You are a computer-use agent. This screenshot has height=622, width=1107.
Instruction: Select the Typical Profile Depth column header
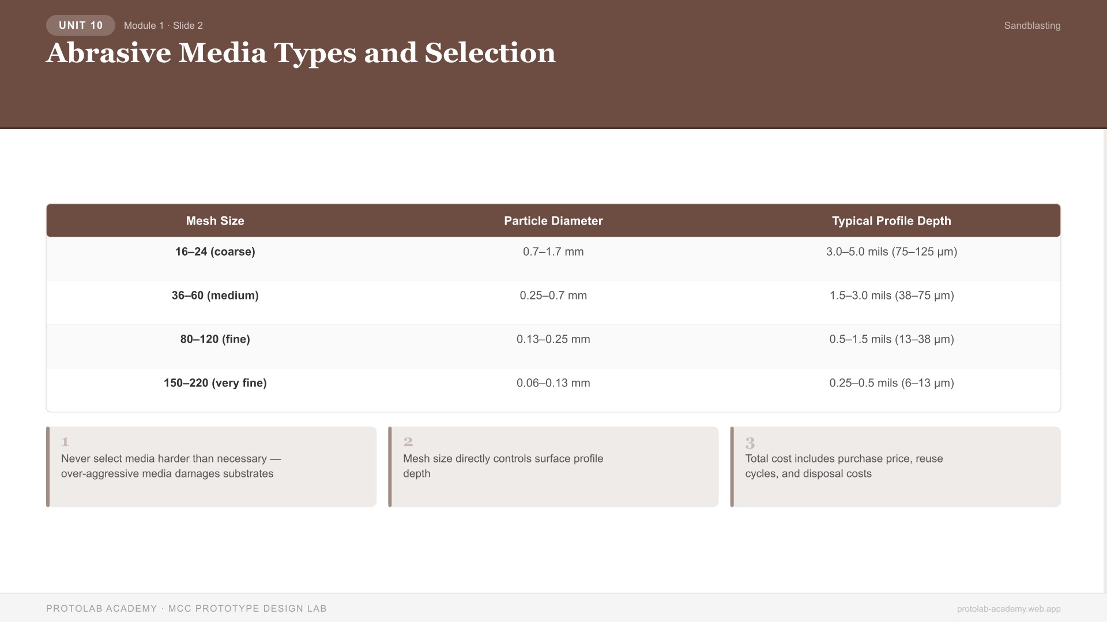(x=891, y=221)
